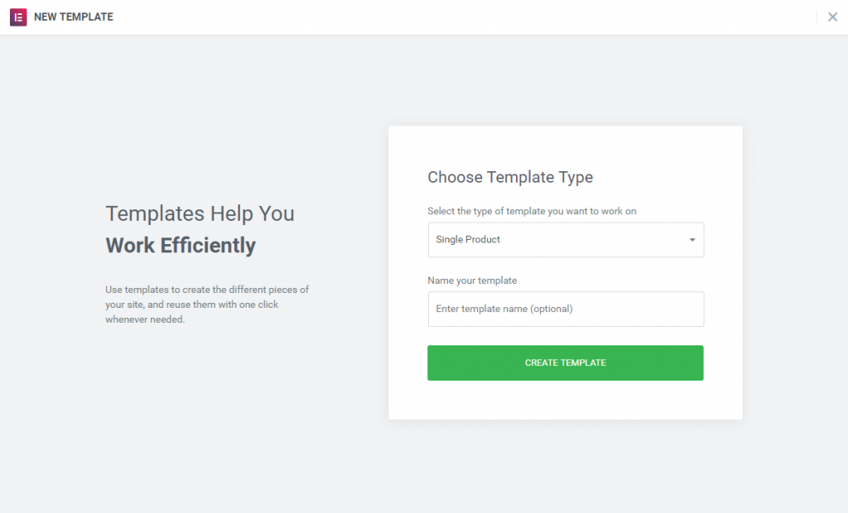The image size is (848, 513).
Task: Click 'Select the type of template' label
Action: (x=532, y=211)
